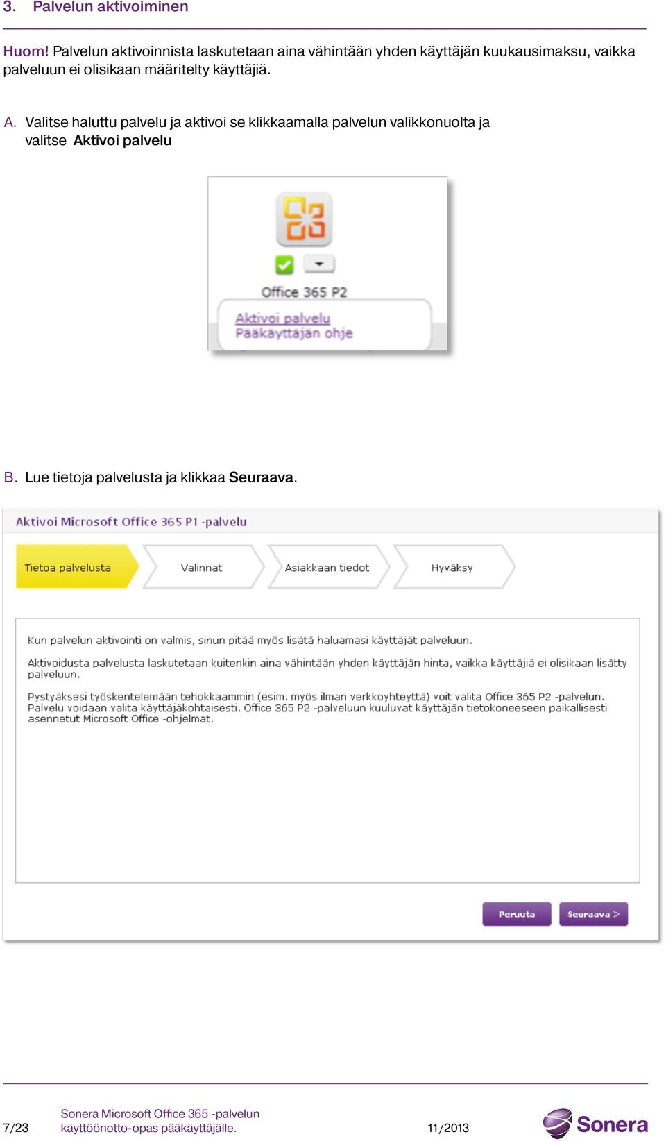Click the footer guide title text
The image size is (666, 1141).
[160, 1120]
